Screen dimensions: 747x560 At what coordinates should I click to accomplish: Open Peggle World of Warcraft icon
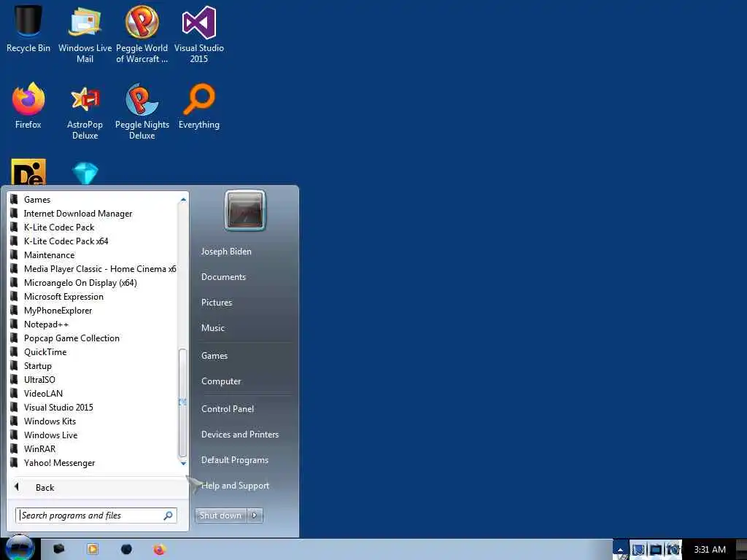tap(142, 34)
